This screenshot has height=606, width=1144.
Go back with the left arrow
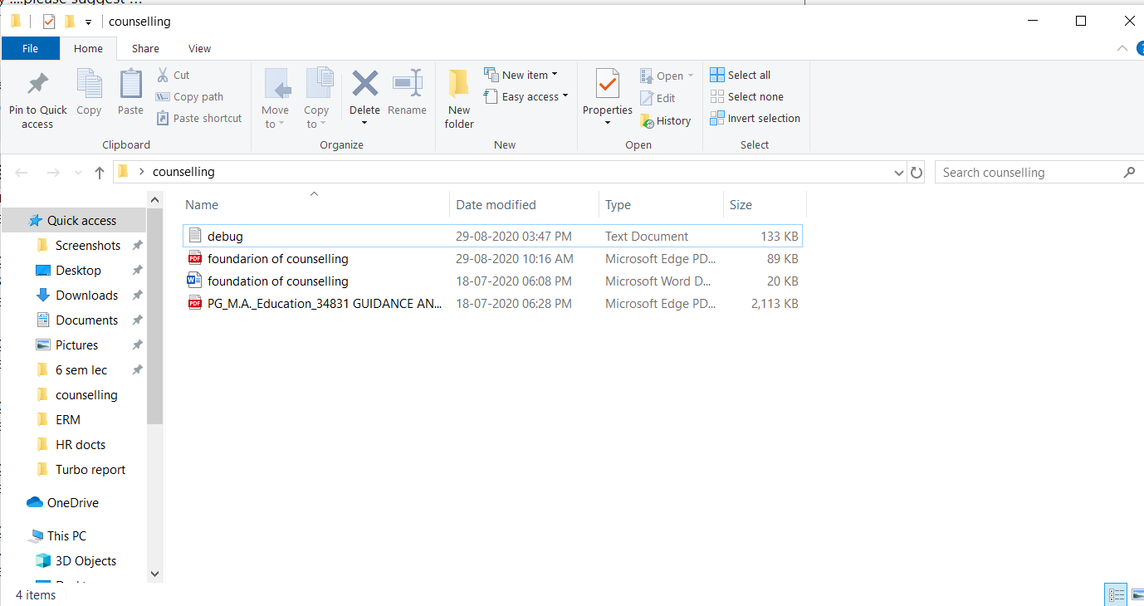(22, 173)
